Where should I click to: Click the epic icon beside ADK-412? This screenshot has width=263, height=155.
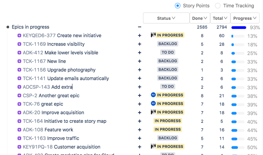pyautogui.click(x=19, y=52)
